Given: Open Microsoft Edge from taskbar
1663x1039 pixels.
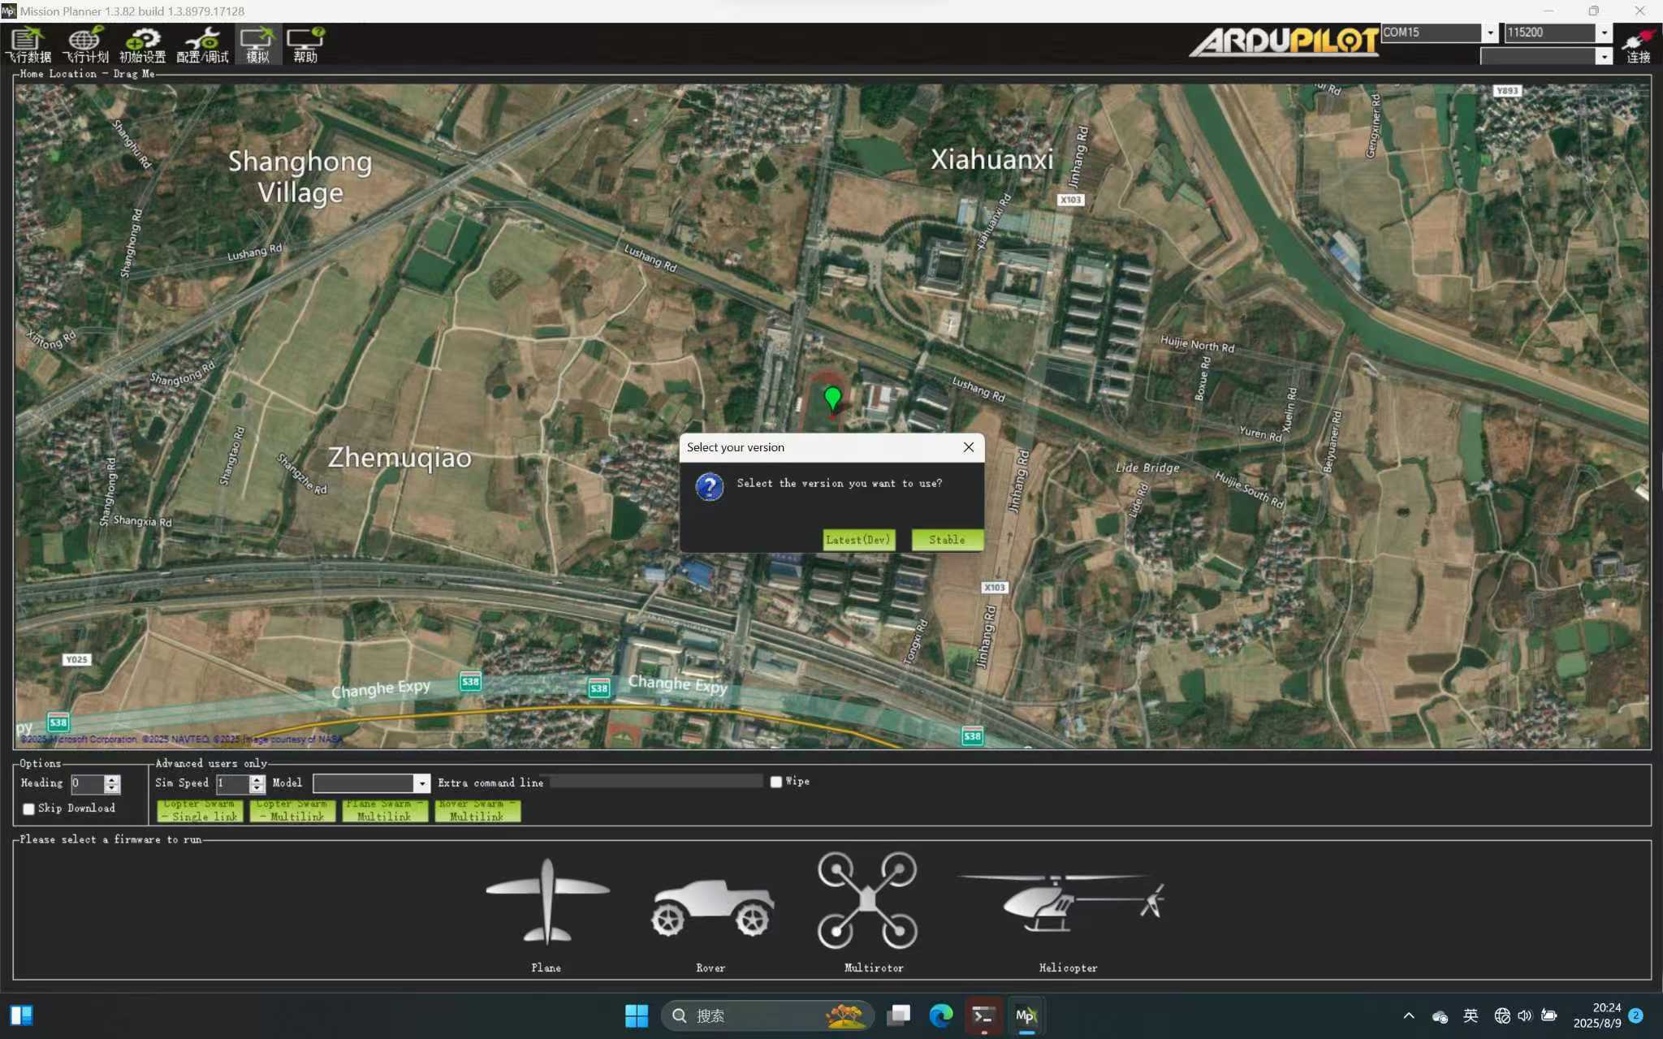Looking at the screenshot, I should tap(940, 1015).
